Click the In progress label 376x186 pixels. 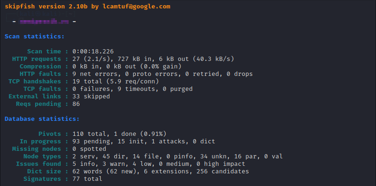pyautogui.click(x=40, y=141)
